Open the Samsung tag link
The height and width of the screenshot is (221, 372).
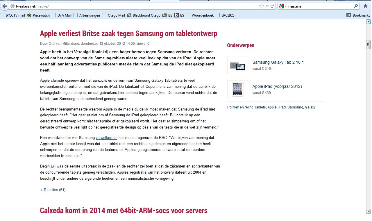click(x=295, y=107)
